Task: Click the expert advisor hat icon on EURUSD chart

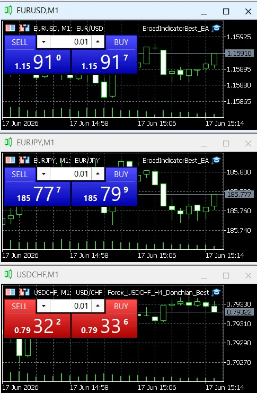Action: 216,28
